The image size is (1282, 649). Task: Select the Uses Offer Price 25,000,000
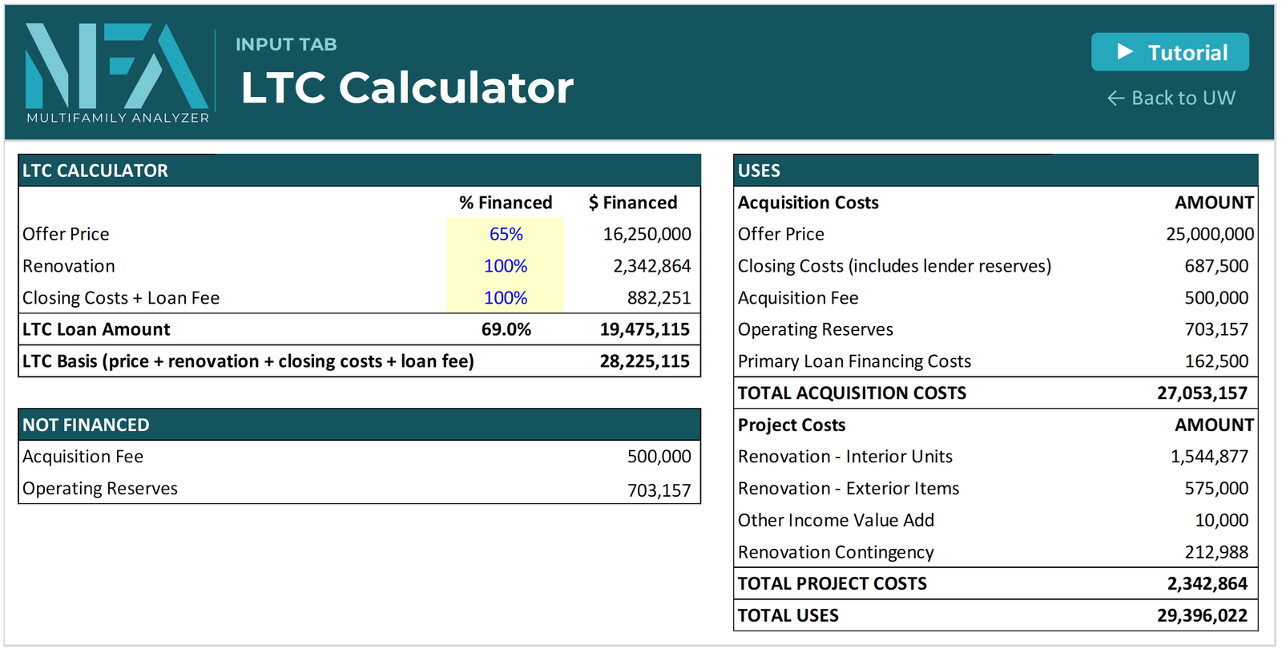click(x=1210, y=234)
